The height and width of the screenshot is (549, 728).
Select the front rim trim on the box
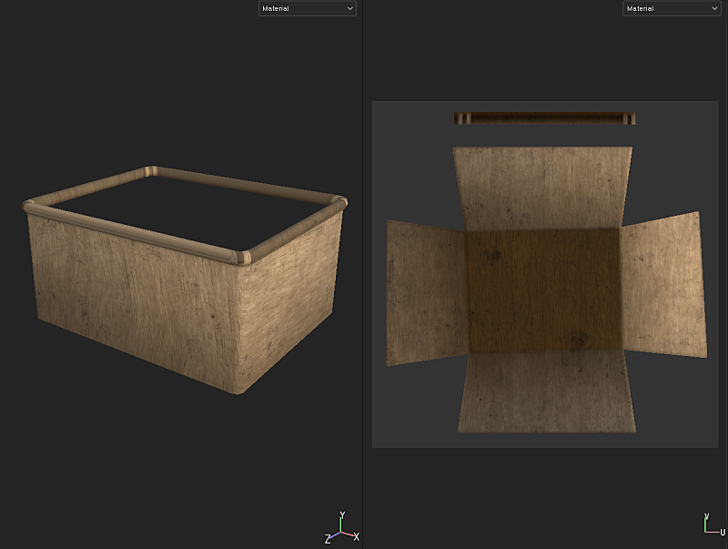coord(132,231)
